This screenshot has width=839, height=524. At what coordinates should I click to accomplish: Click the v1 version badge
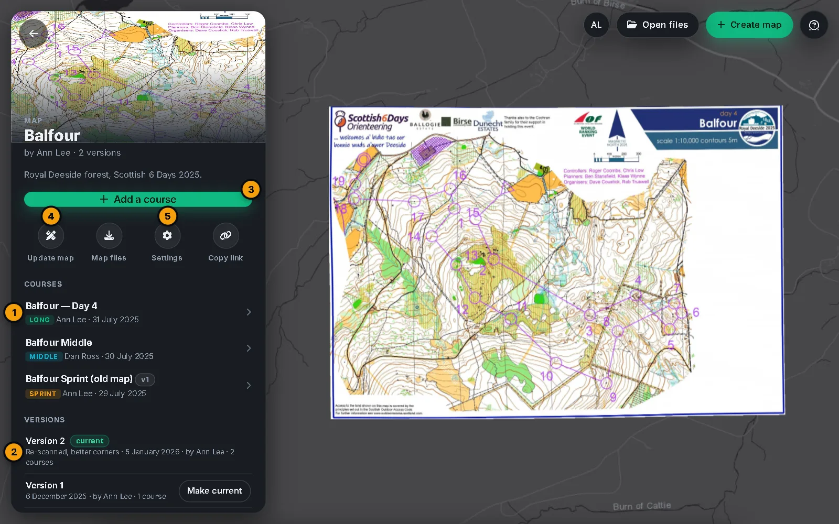[145, 379]
